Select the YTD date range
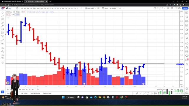 [x=23, y=89]
